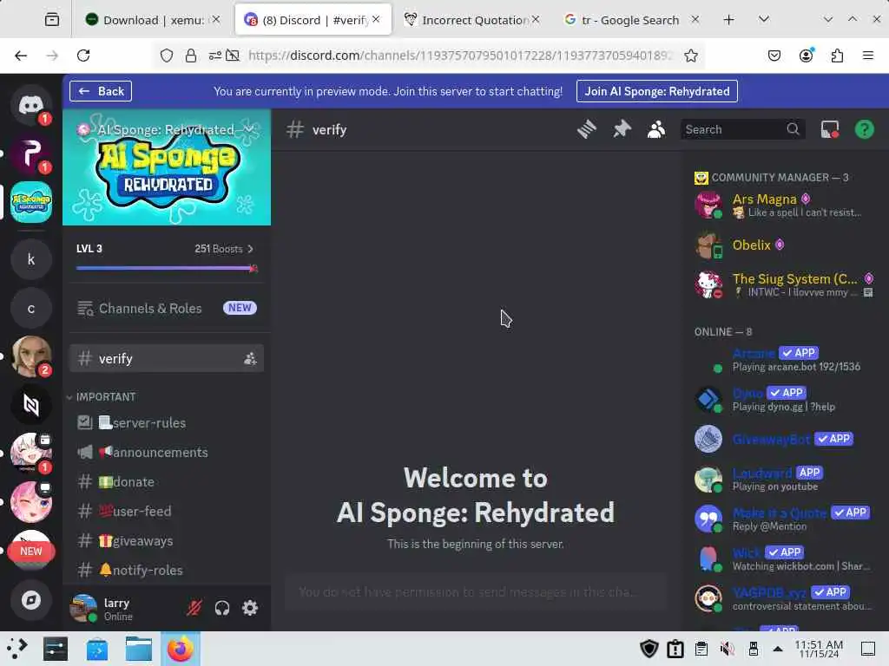The height and width of the screenshot is (666, 889).
Task: Open Firefox View icon in tab bar
Action: (51, 20)
